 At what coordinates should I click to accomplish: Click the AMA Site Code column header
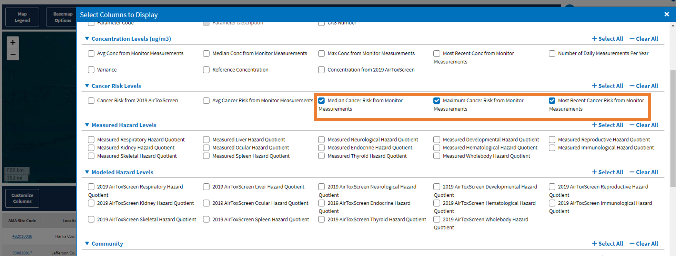tap(22, 221)
